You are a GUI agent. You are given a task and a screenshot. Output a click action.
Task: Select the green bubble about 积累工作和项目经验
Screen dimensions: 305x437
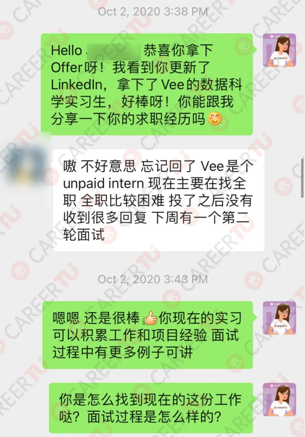pos(148,335)
